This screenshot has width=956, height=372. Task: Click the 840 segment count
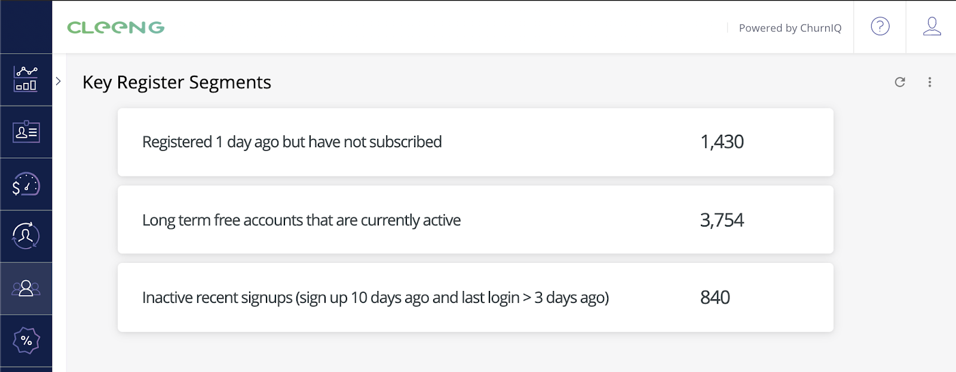coord(715,297)
